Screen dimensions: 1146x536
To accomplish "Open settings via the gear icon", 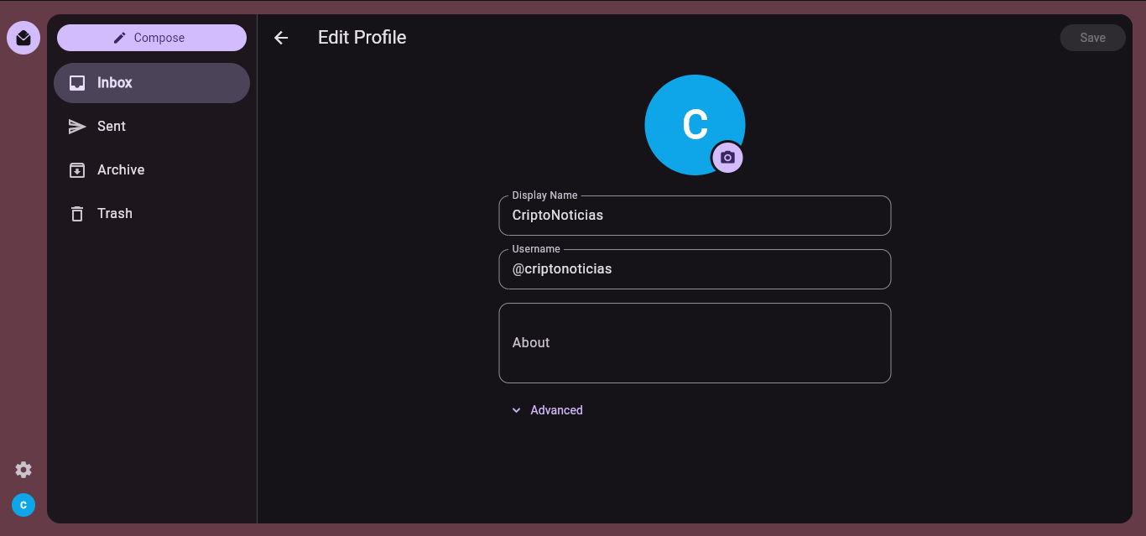I will click(x=23, y=470).
